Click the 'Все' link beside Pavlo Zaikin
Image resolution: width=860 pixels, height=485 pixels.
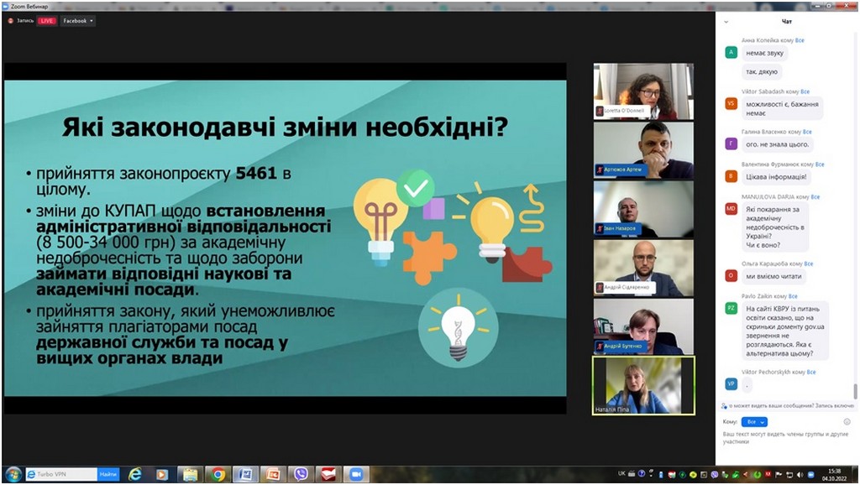(x=793, y=296)
